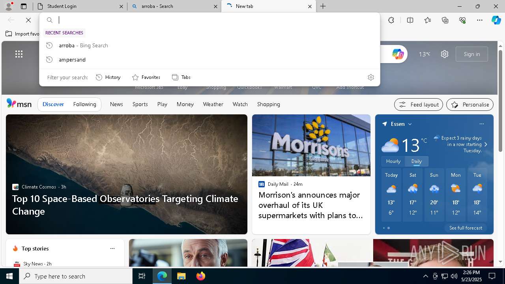Open Top stories more options ellipsis

[112, 248]
